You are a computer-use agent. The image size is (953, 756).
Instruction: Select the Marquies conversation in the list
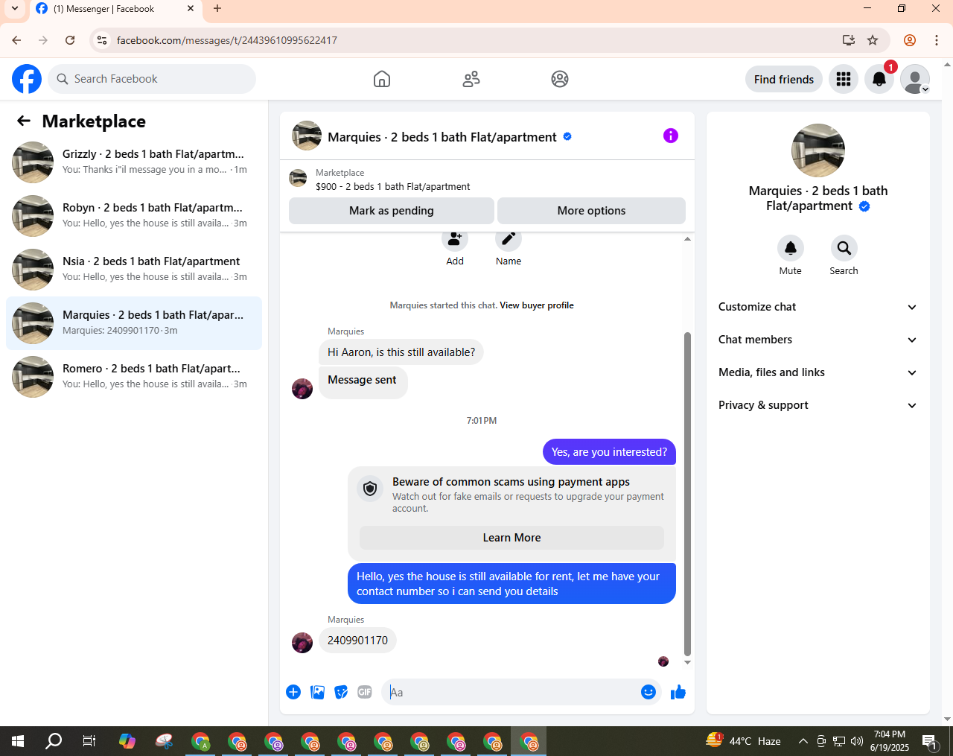134,323
